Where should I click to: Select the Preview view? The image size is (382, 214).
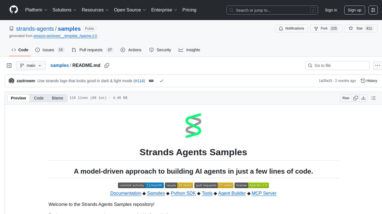pyautogui.click(x=19, y=98)
